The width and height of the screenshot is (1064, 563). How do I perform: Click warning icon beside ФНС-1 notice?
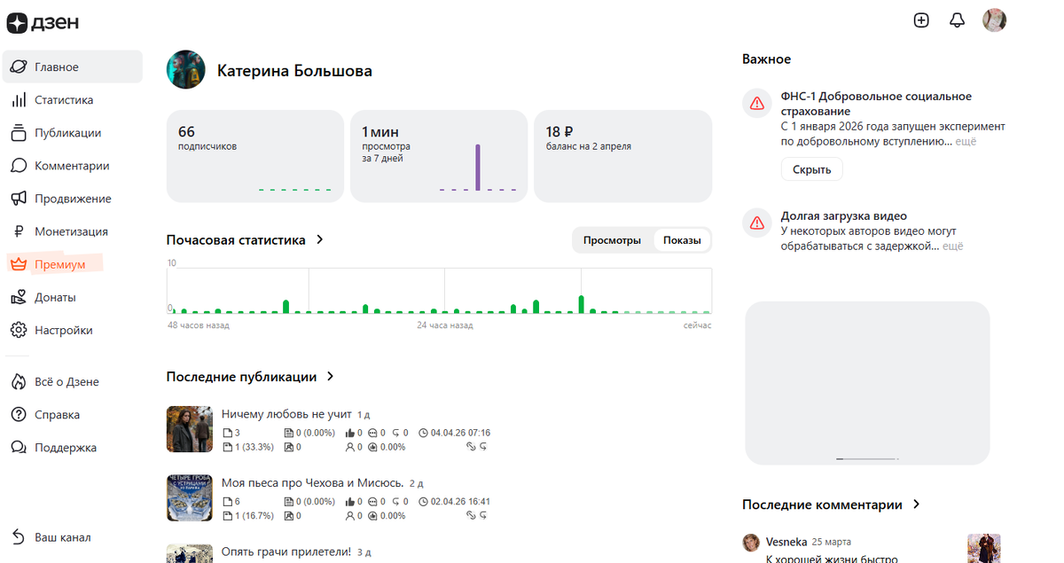coord(756,103)
